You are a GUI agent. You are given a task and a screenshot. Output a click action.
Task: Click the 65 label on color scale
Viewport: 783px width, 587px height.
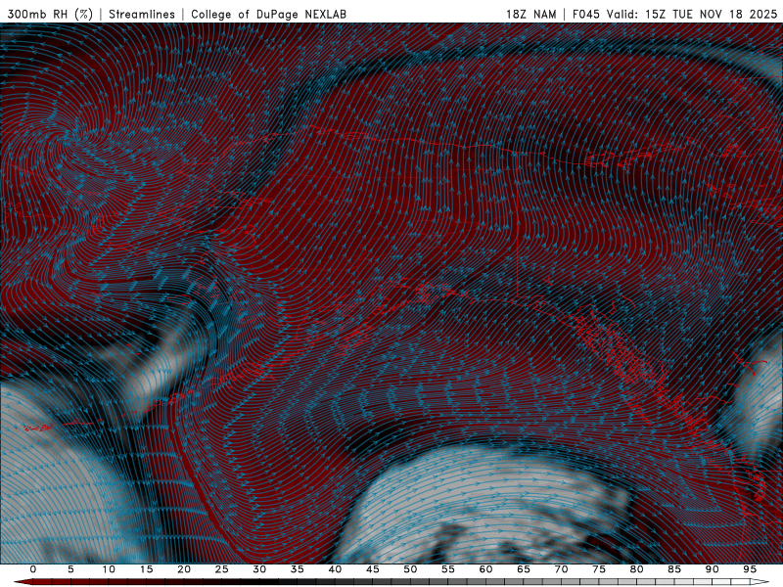coord(524,569)
